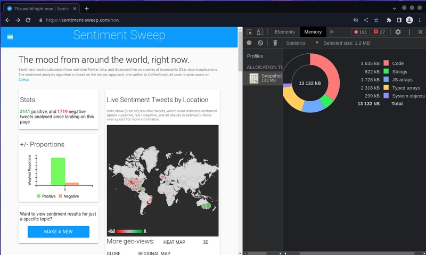Viewport: 426px width, 255px height.
Task: Open the user profile avatar
Action: [x=409, y=20]
